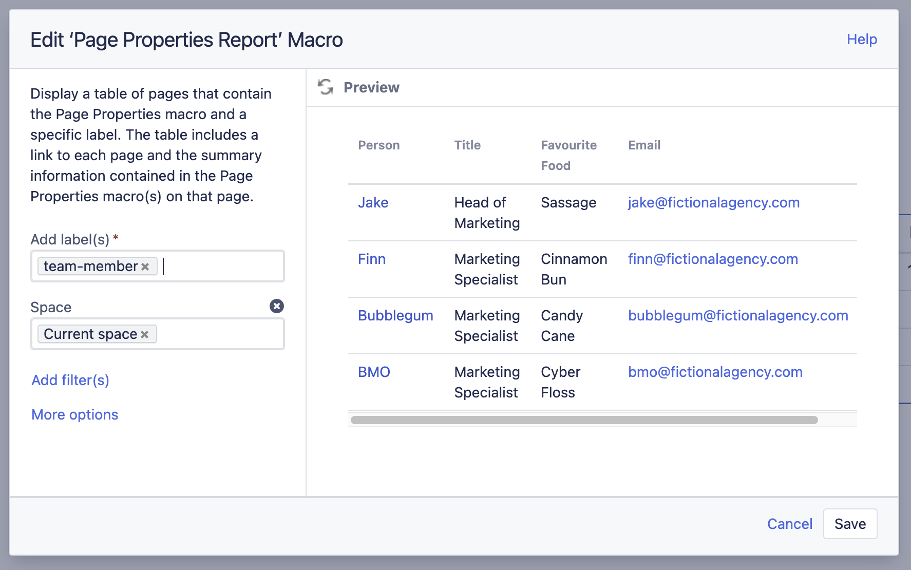
Task: Click jake@fictionalagency.com email link
Action: click(x=714, y=202)
